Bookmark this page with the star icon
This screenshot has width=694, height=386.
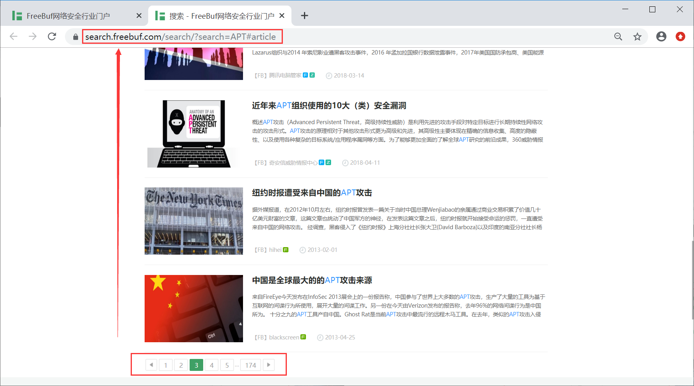coord(637,37)
